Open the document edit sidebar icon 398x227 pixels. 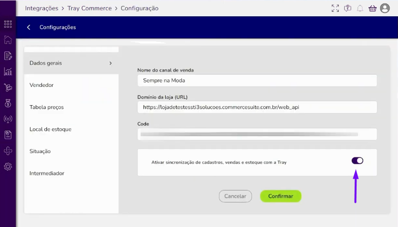8,56
